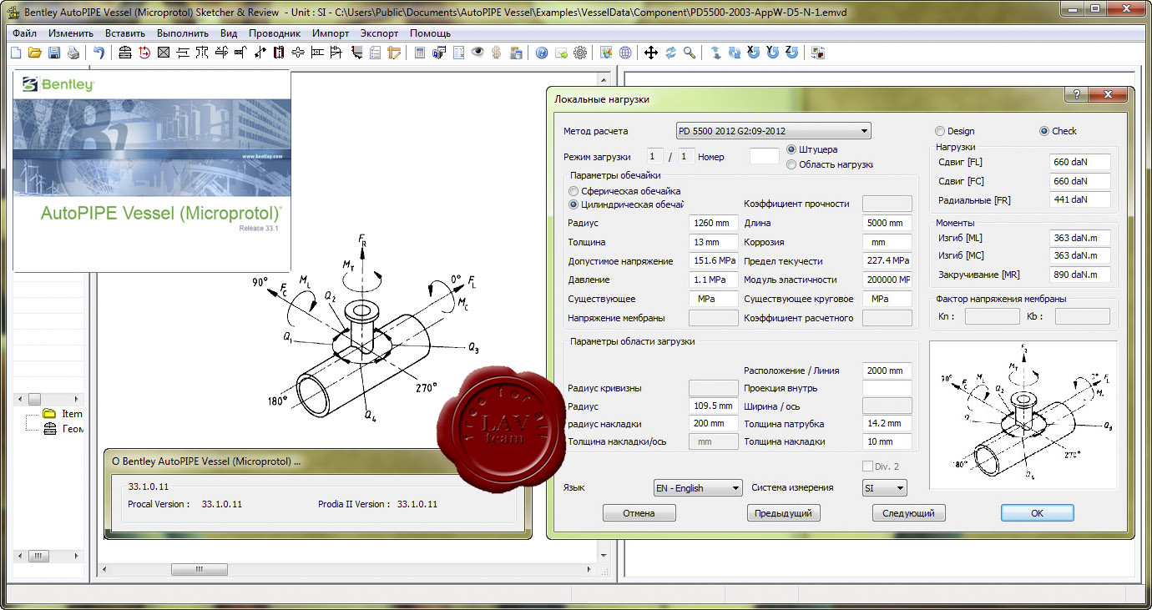
Task: Rotate about Z axis icon
Action: click(x=791, y=52)
